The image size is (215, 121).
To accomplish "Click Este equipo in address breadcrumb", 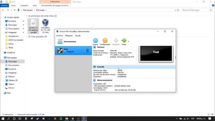I will point(28,10).
